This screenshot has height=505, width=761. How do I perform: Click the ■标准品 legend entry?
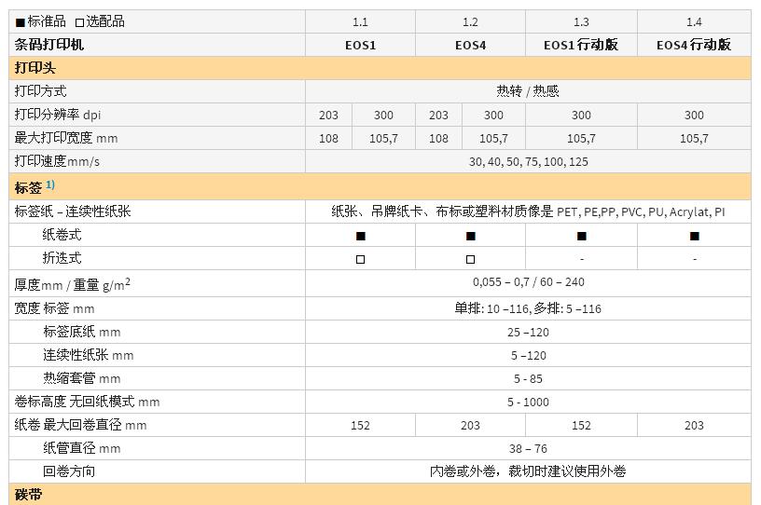pyautogui.click(x=40, y=21)
